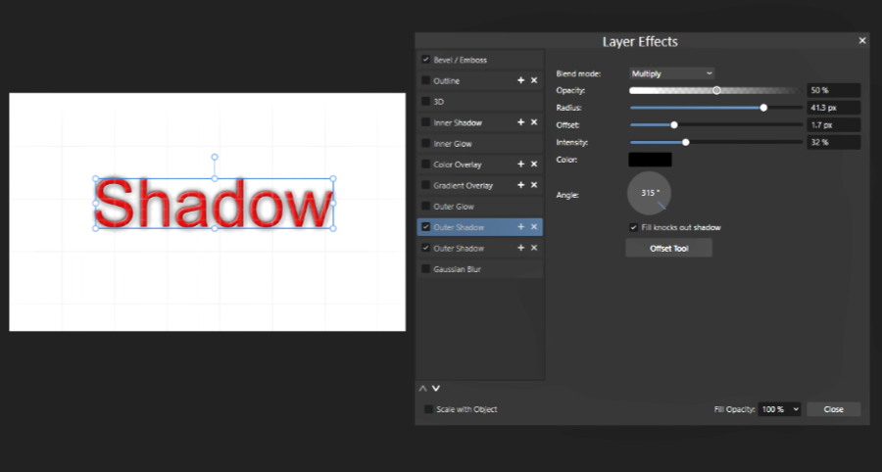
Task: Enable the Gaussian Blur effect checkbox
Action: tap(425, 268)
